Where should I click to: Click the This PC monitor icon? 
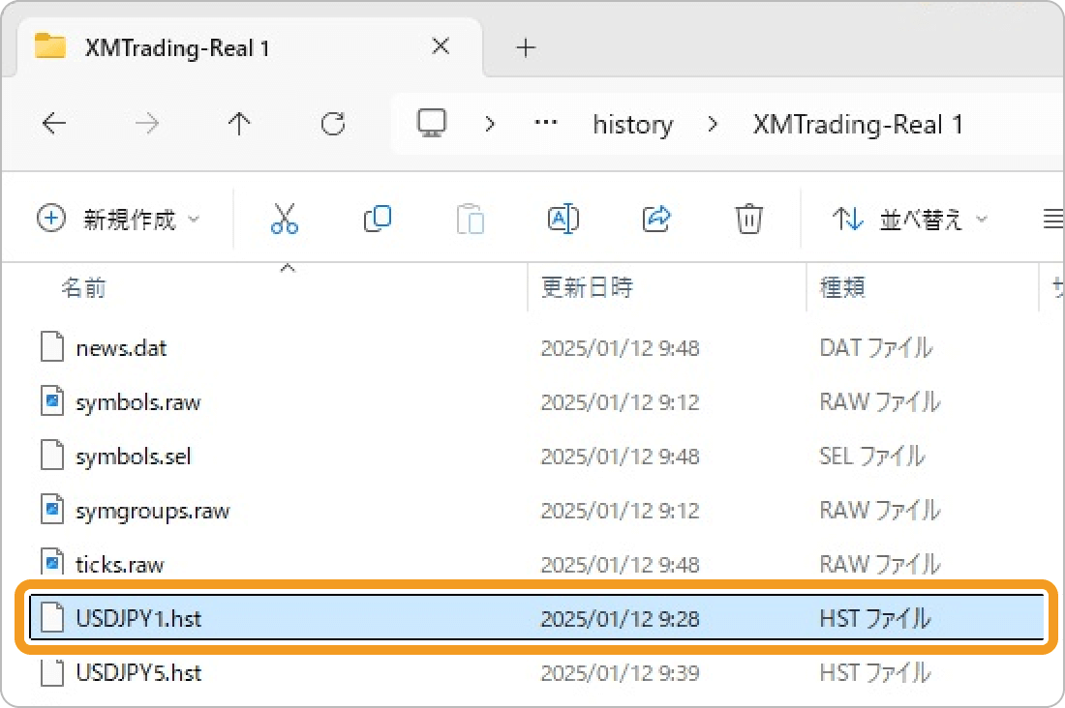click(432, 124)
